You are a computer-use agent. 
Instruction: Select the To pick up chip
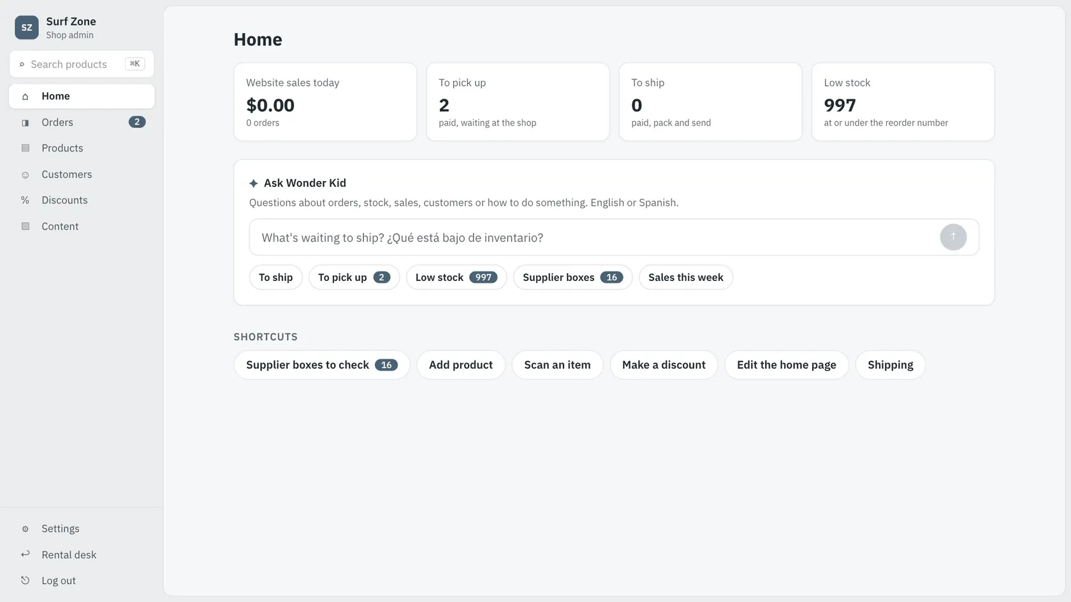[x=354, y=277]
